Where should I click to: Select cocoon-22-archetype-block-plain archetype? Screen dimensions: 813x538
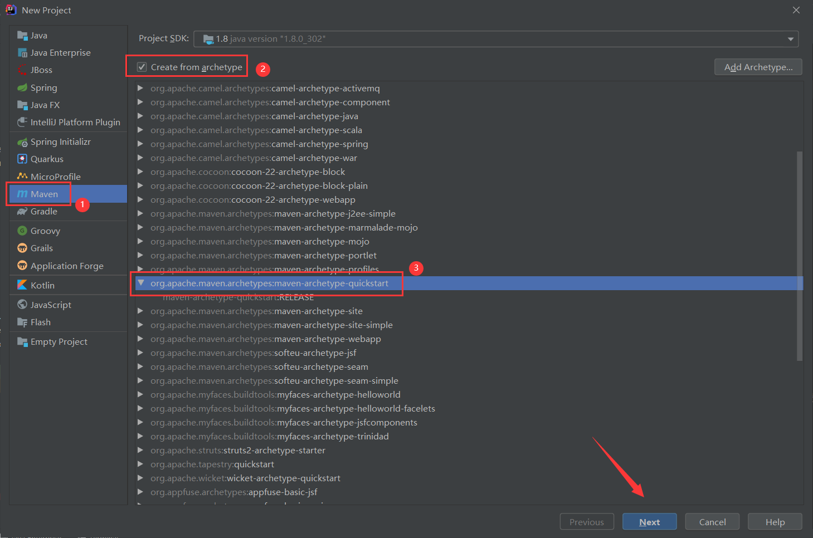point(469,185)
